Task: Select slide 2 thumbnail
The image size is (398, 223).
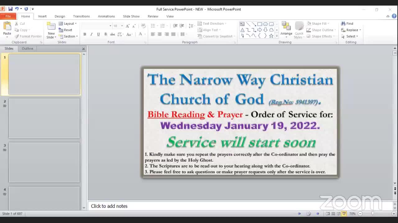Action: click(x=44, y=118)
